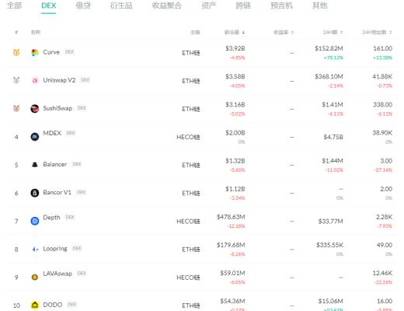Sort by 24H address count column arrow
Image resolution: width=404 pixels, height=311 pixels.
pos(390,33)
